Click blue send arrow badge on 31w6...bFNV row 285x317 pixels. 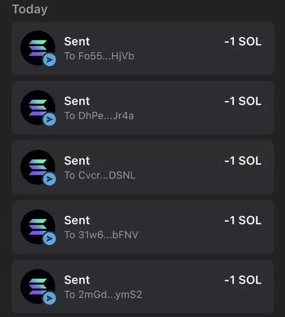pos(49,239)
